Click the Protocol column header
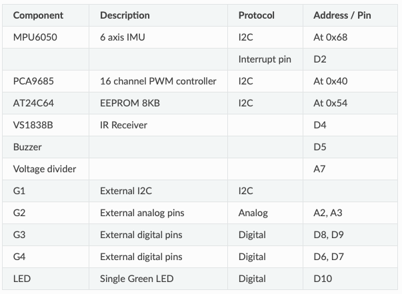Screen dimensions: 402x294 click(256, 15)
